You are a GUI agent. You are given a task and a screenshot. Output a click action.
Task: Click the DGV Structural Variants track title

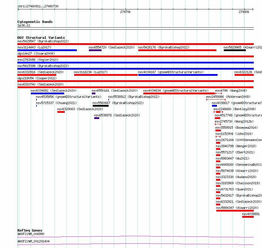pos(41,38)
